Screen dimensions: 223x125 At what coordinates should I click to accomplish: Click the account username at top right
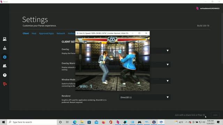(210, 8)
